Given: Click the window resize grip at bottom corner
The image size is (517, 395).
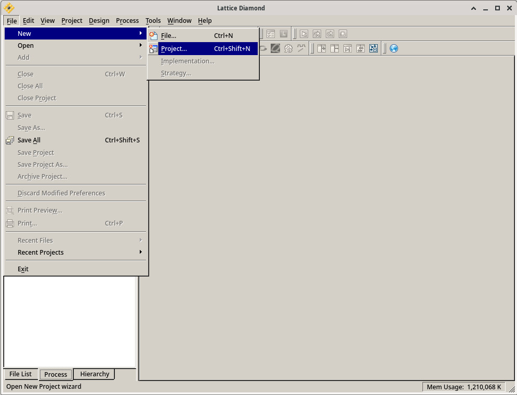Looking at the screenshot, I should click(x=511, y=389).
